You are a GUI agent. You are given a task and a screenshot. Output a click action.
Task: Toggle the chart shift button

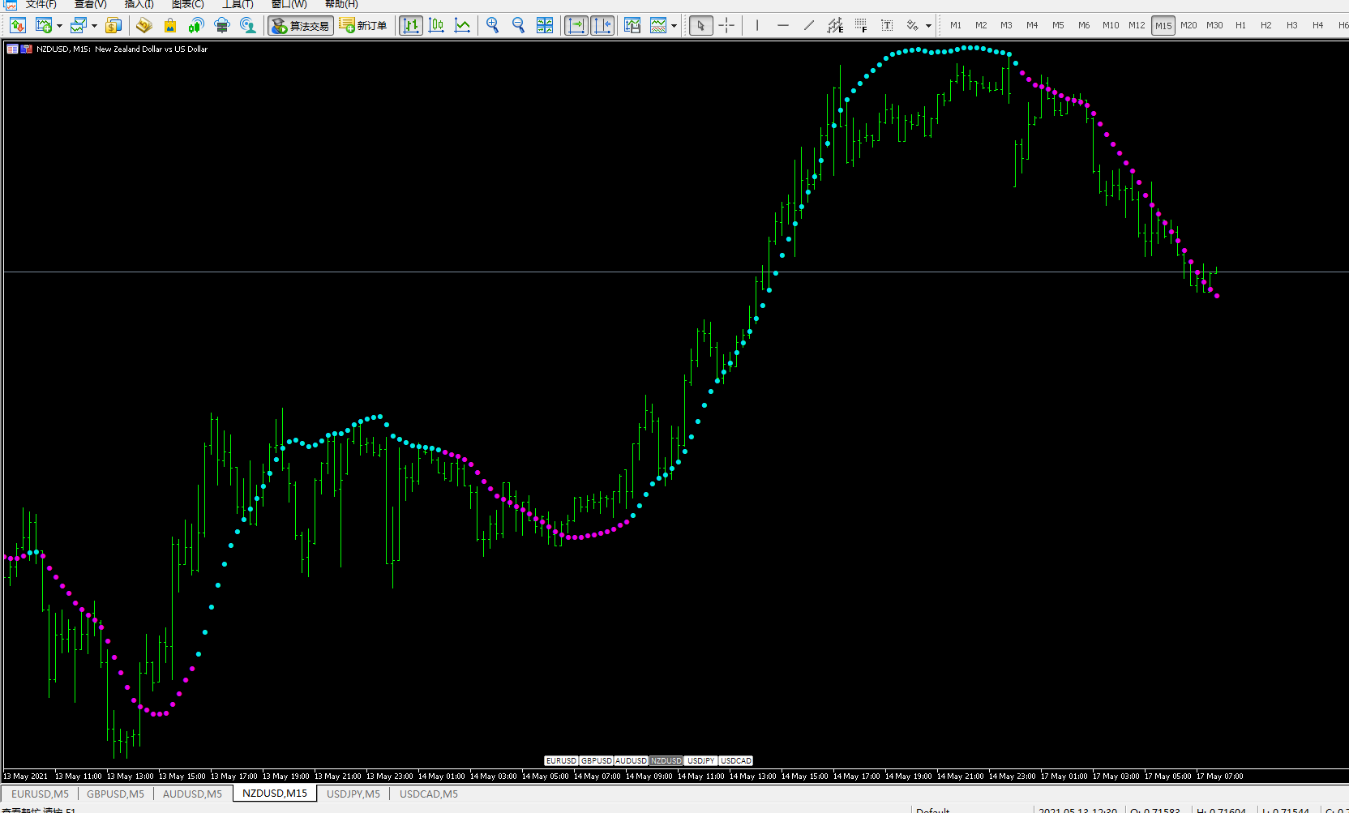(602, 25)
